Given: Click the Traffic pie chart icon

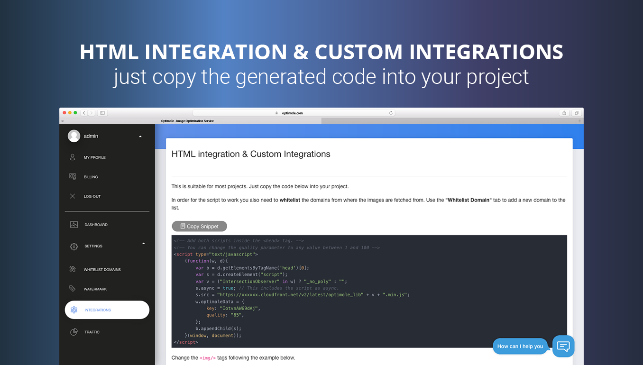Looking at the screenshot, I should click(74, 332).
